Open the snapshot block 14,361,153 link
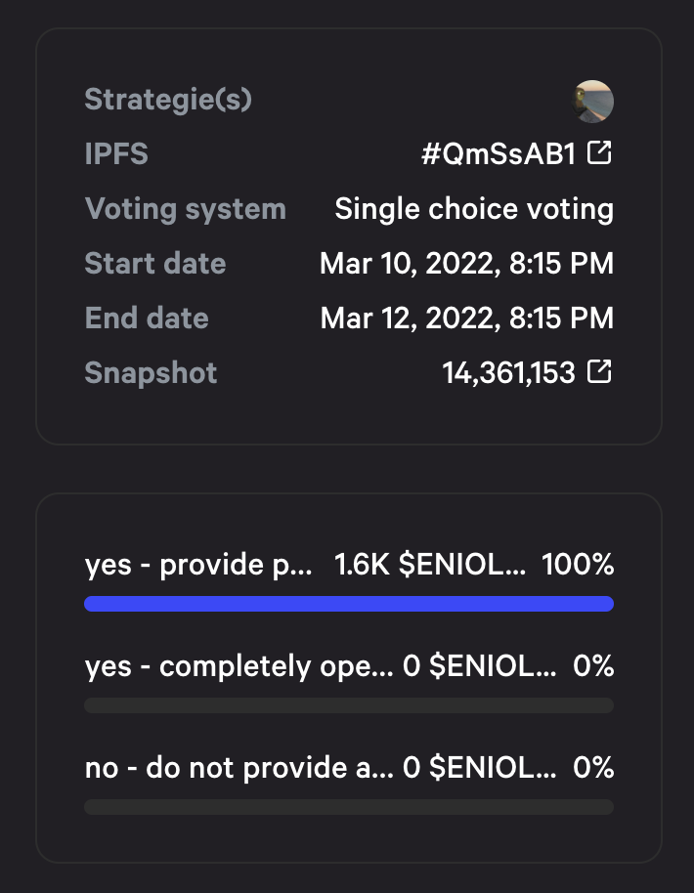Viewport: 694px width, 893px height. [509, 373]
